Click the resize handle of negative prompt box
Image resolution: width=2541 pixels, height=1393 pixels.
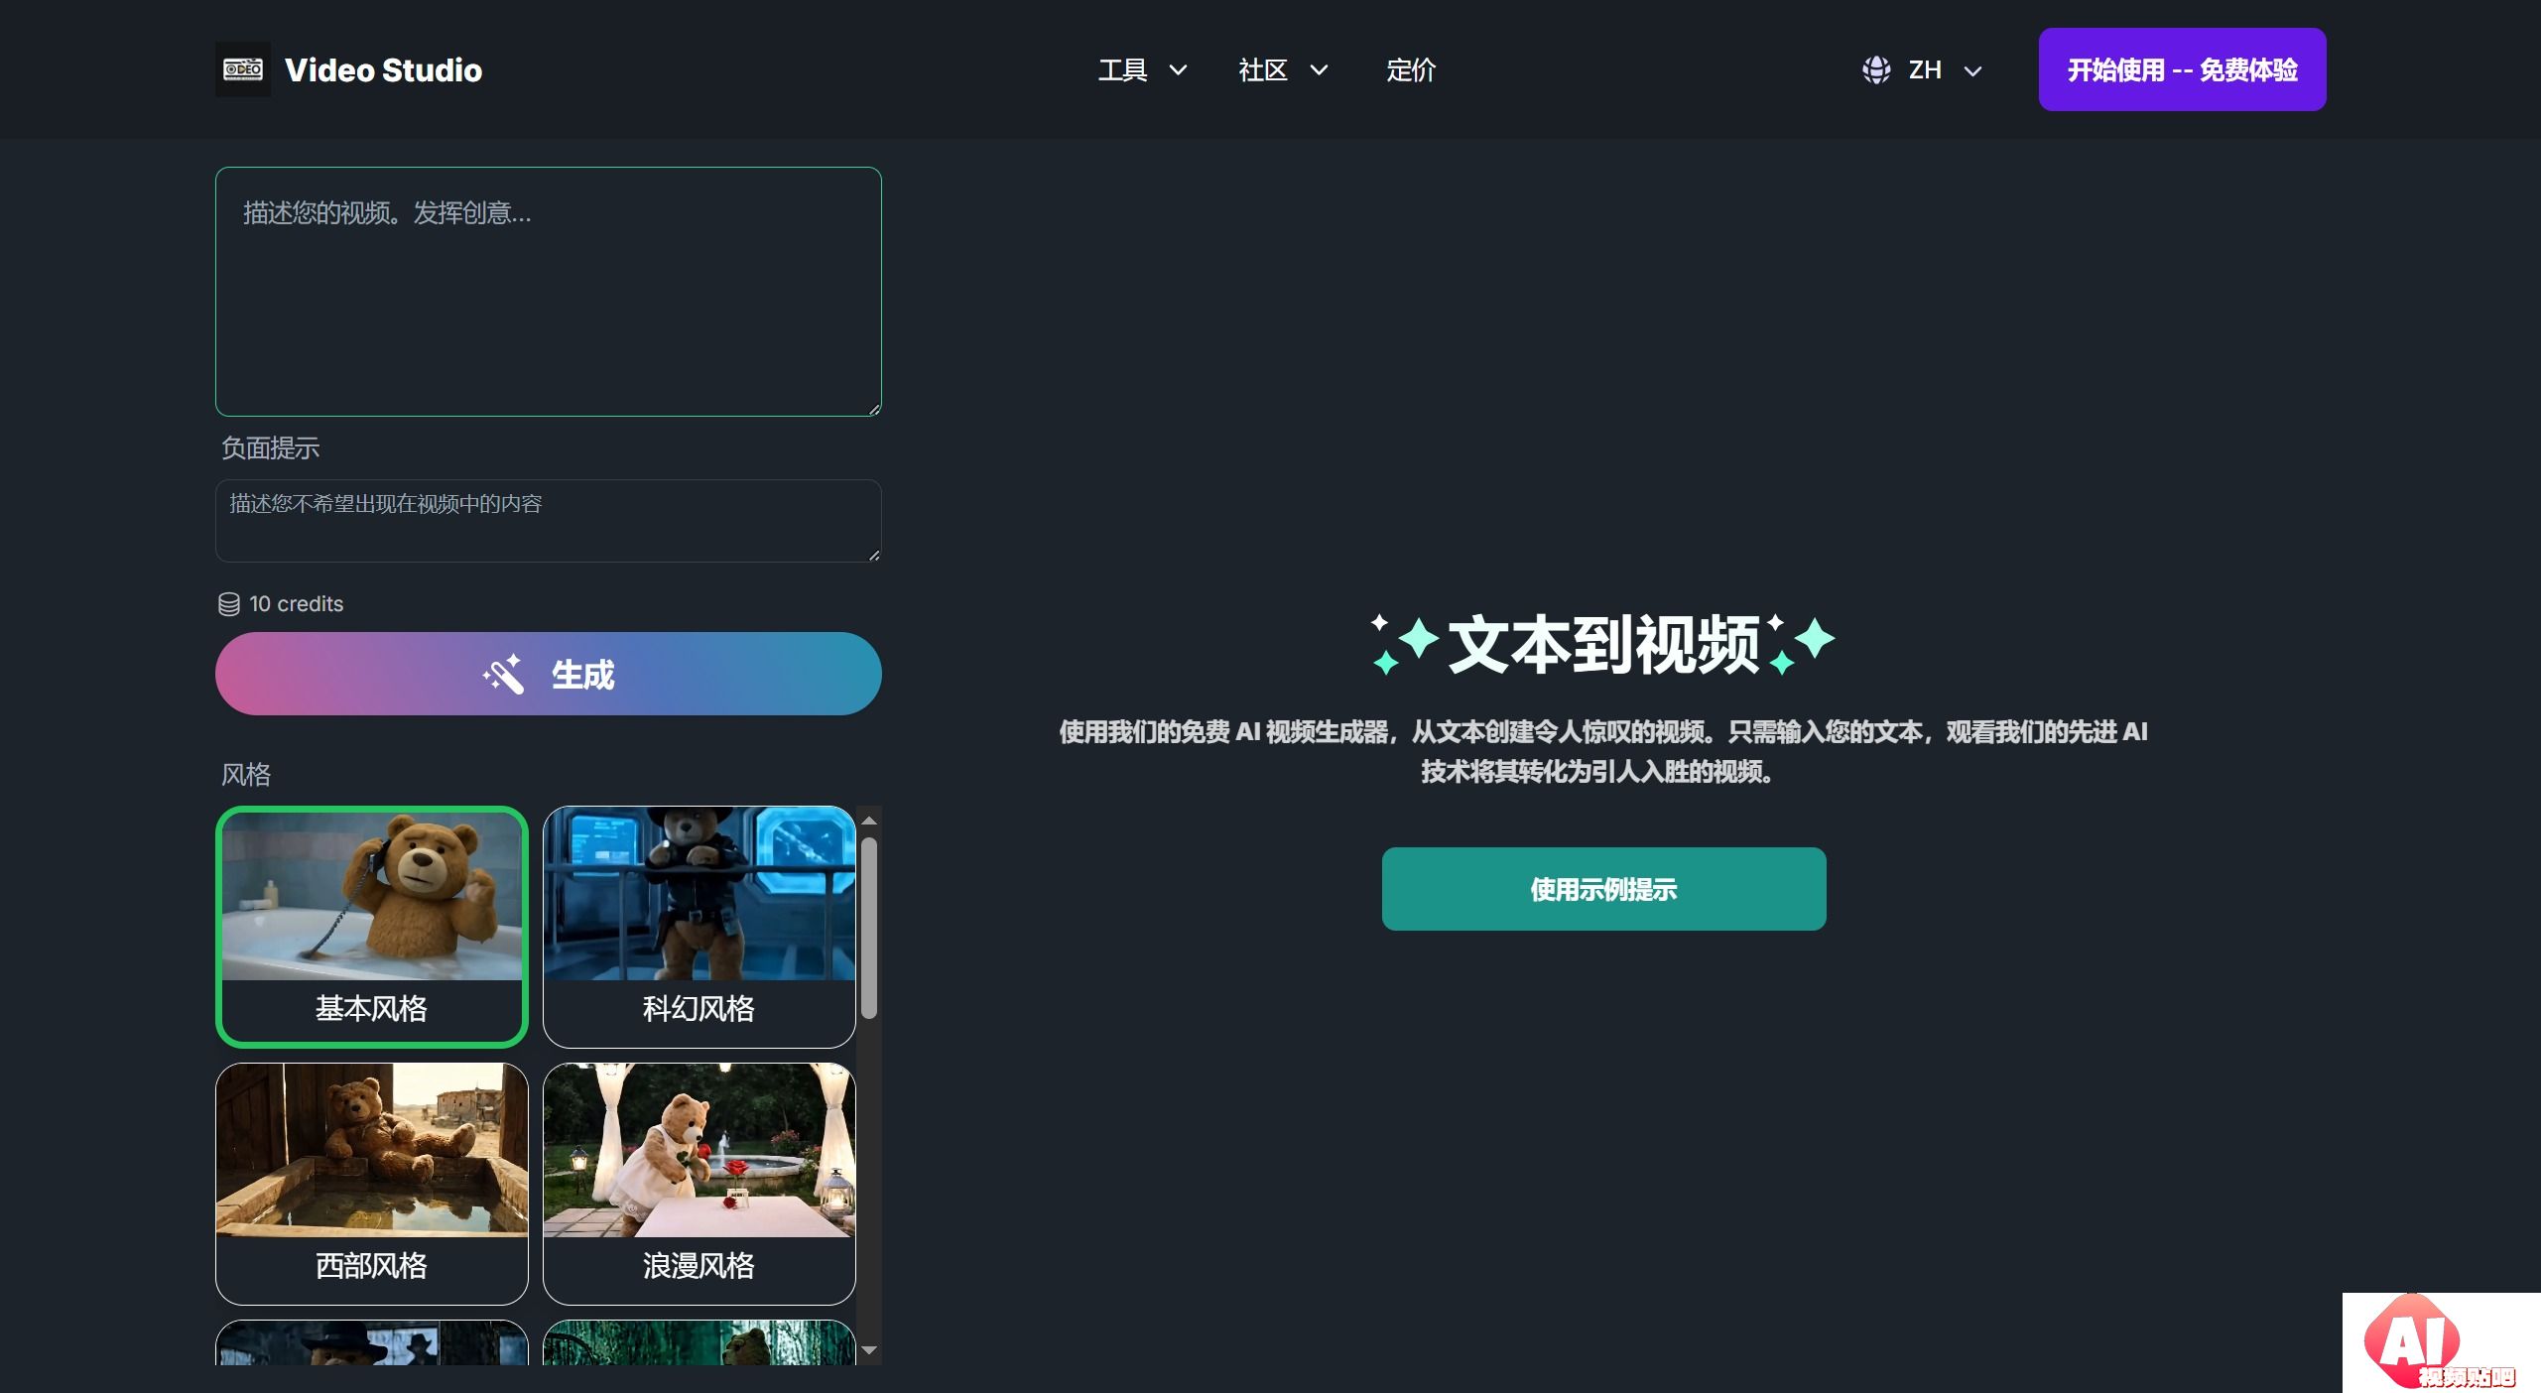point(873,554)
